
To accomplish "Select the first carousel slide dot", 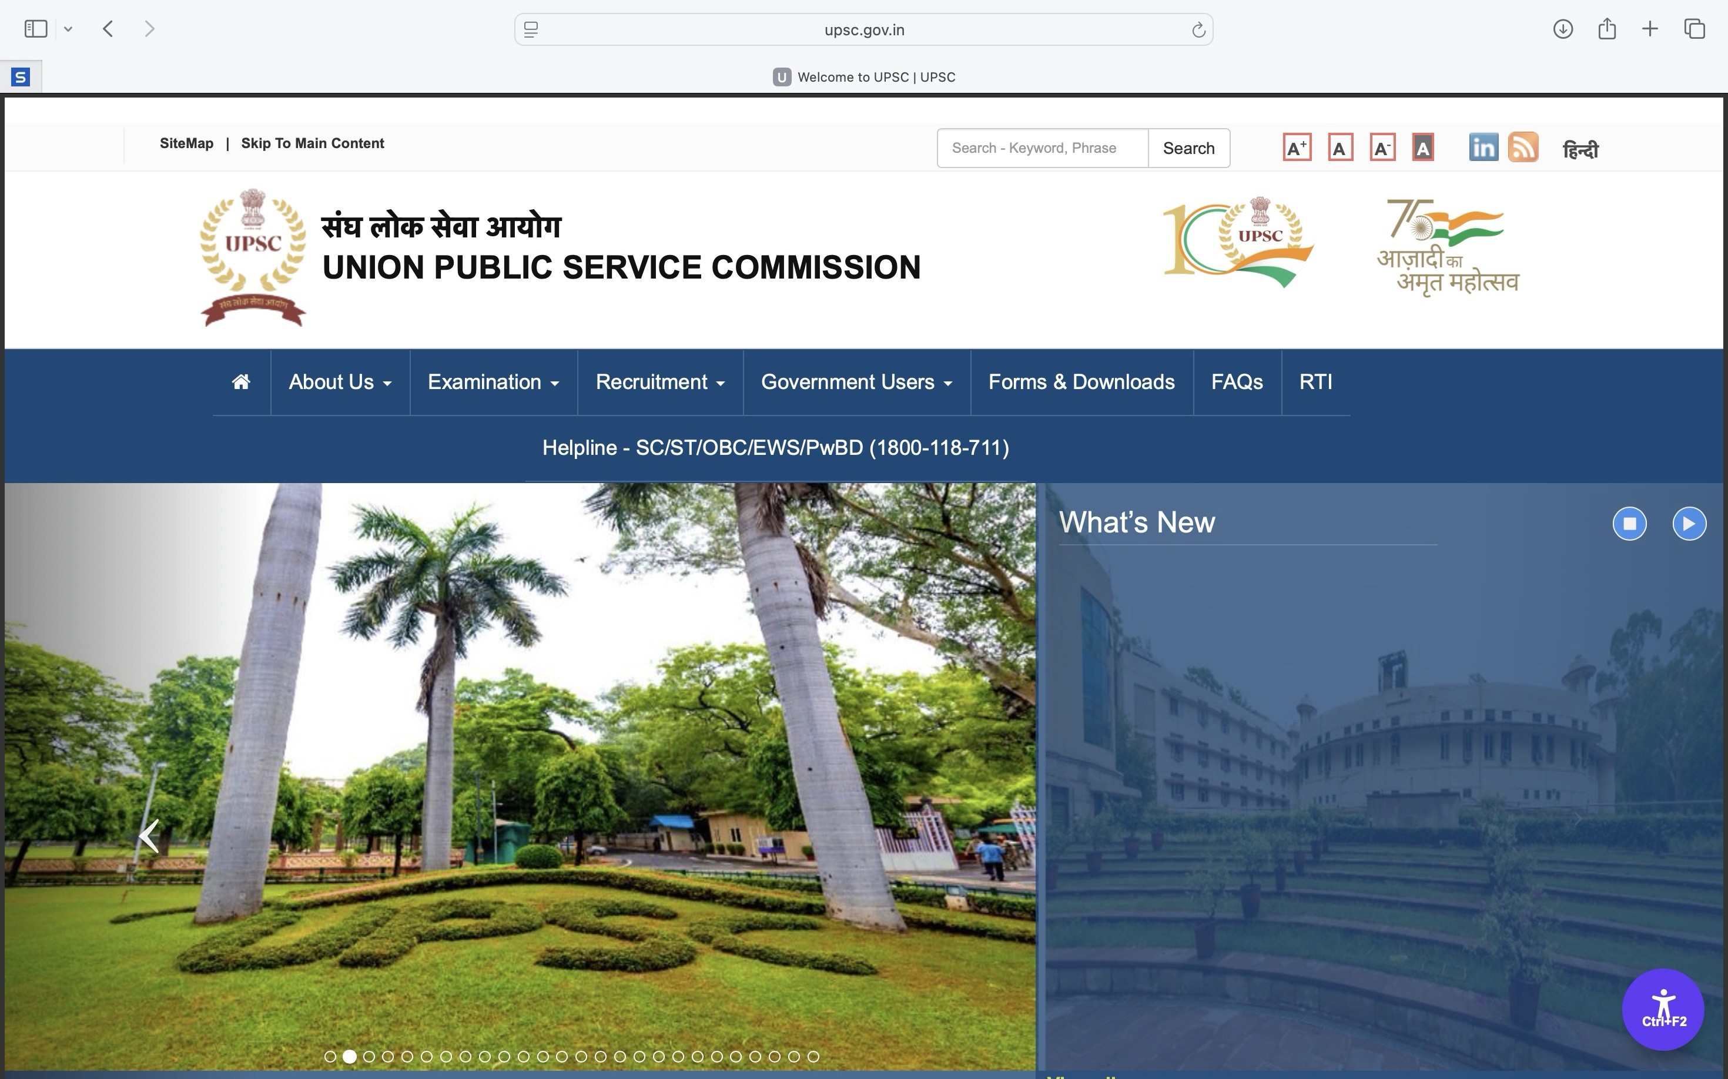I will click(x=330, y=1056).
